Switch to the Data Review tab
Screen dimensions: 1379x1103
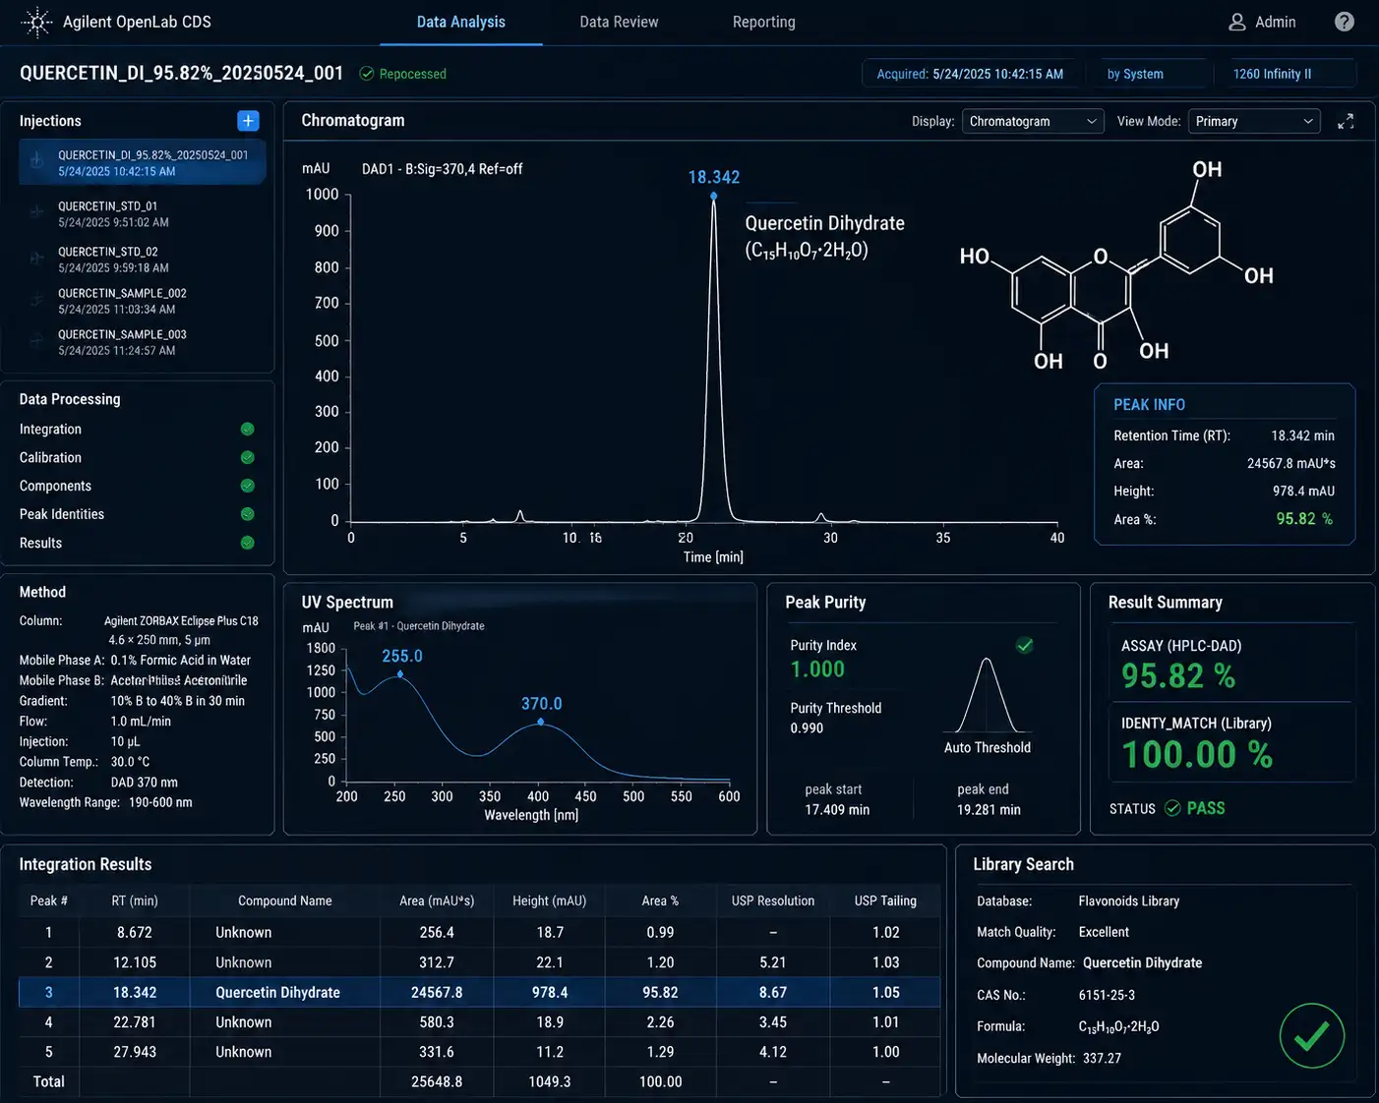(619, 22)
